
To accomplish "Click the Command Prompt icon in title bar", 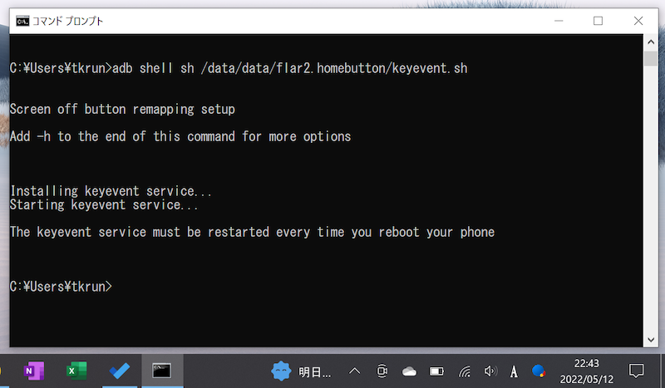I will point(22,21).
